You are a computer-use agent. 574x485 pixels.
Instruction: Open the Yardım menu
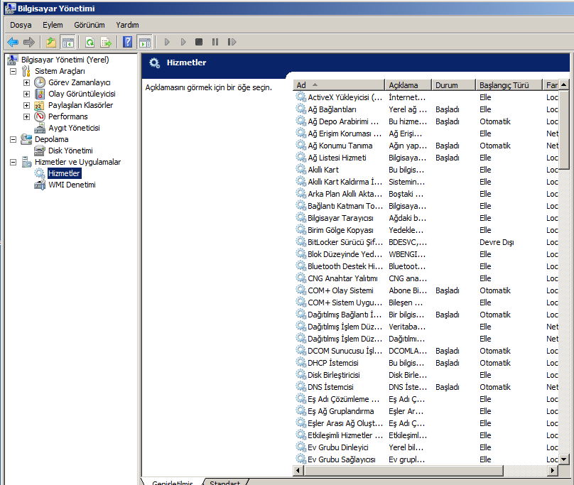[127, 25]
